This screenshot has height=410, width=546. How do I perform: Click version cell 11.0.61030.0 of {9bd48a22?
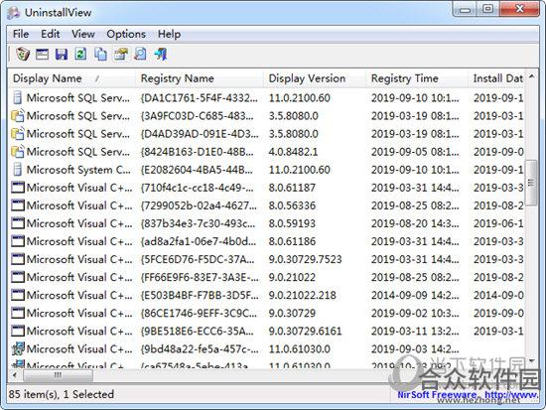(300, 348)
